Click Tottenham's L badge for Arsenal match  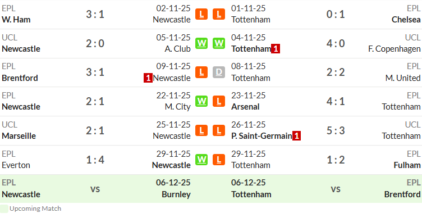click(x=219, y=101)
